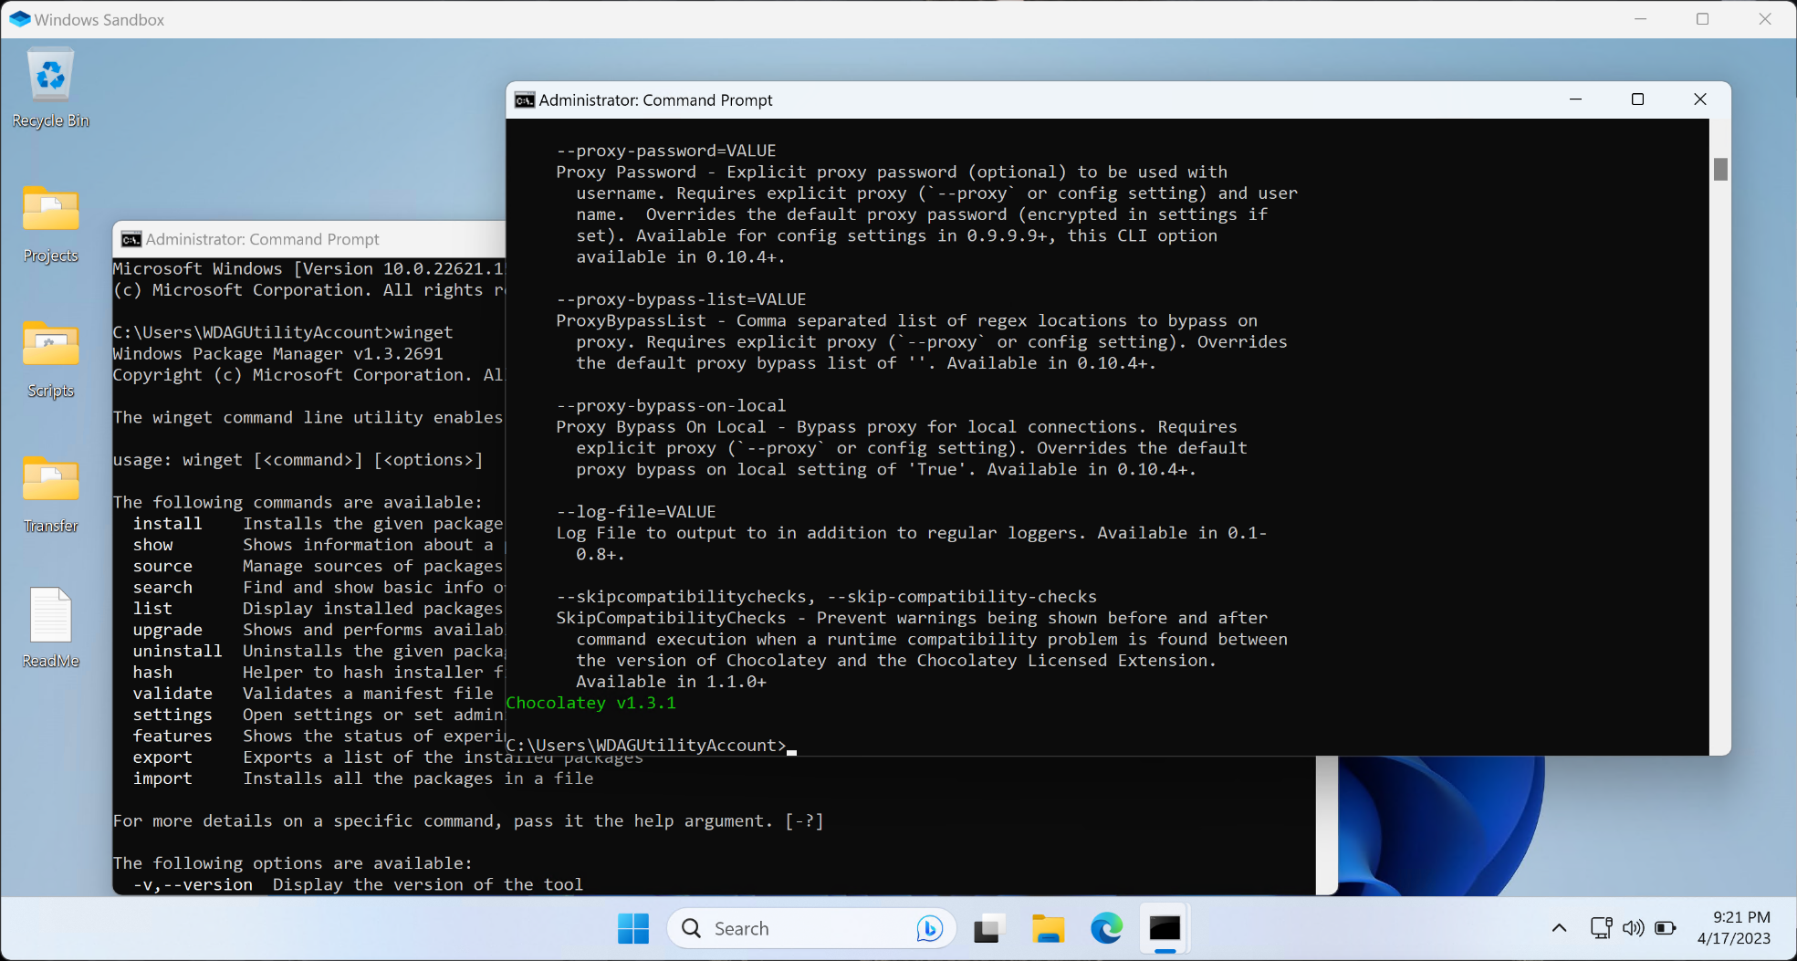Click the '--skipcompatibilitychecks' option line
This screenshot has height=961, width=1797.
[827, 597]
